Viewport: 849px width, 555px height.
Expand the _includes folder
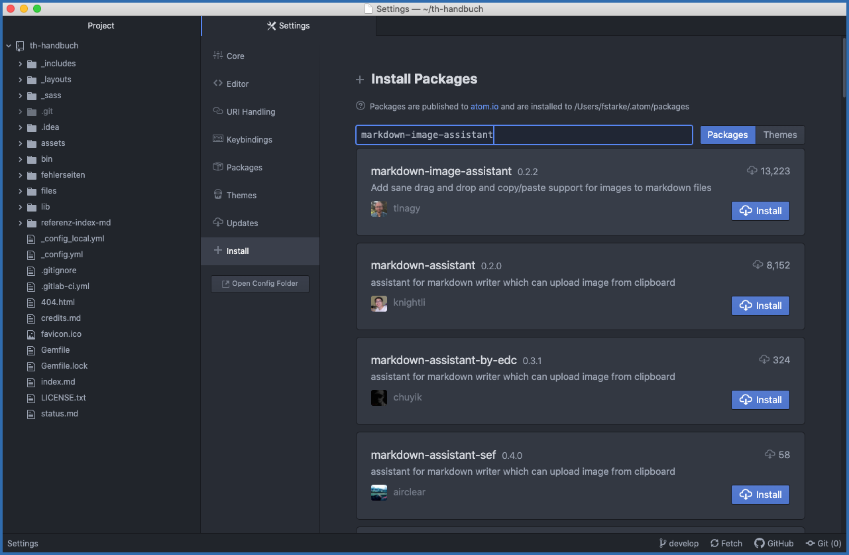pos(21,63)
